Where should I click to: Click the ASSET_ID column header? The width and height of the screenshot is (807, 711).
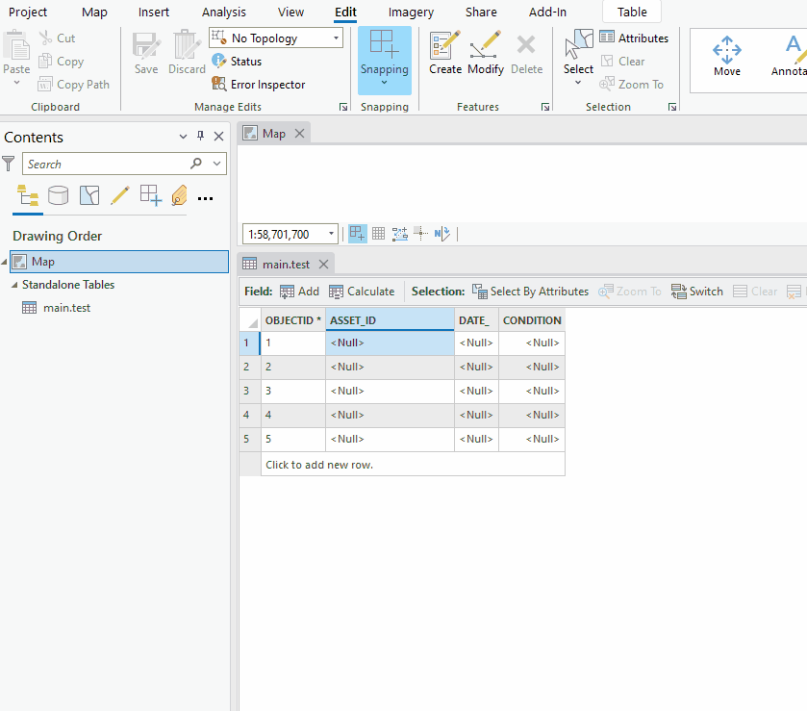(x=390, y=320)
